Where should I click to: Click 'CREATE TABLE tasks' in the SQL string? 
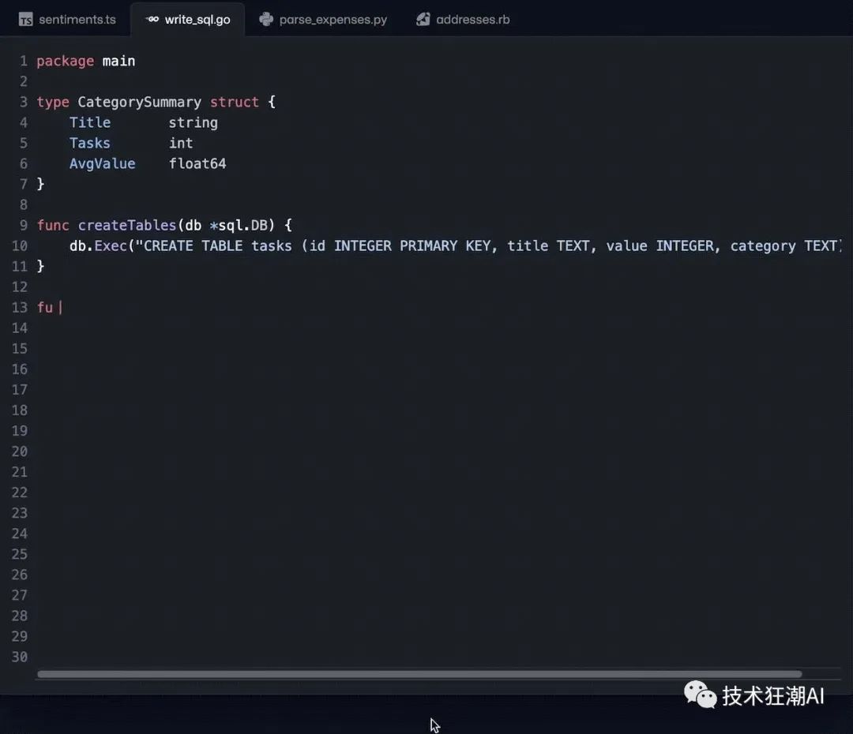(x=218, y=246)
